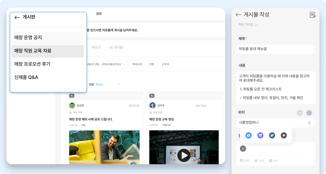Image resolution: width=326 pixels, height=174 pixels.
Task: Attach an image with the purple gallery icon
Action: point(260,135)
